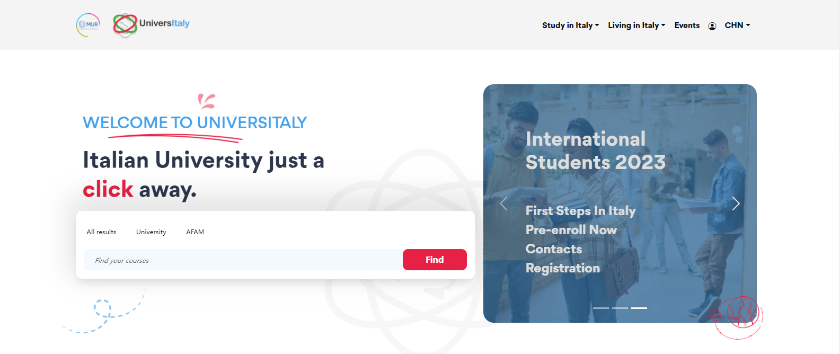Follow the Pre-enroll Now link
Image resolution: width=840 pixels, height=354 pixels.
coord(571,230)
